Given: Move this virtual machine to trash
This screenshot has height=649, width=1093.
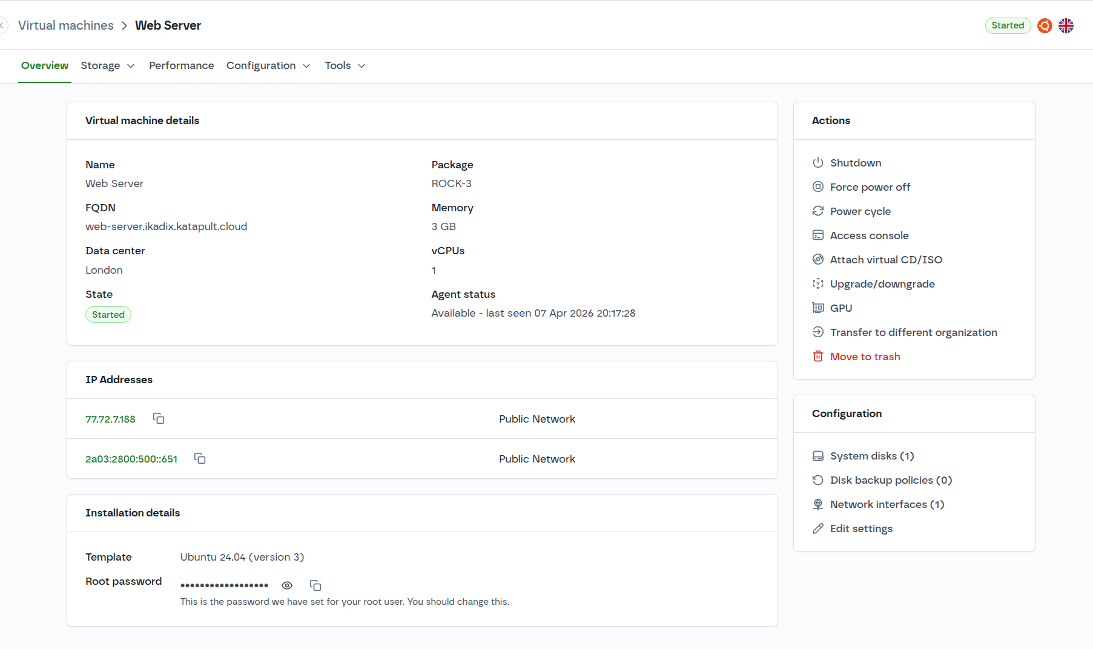Looking at the screenshot, I should 865,356.
